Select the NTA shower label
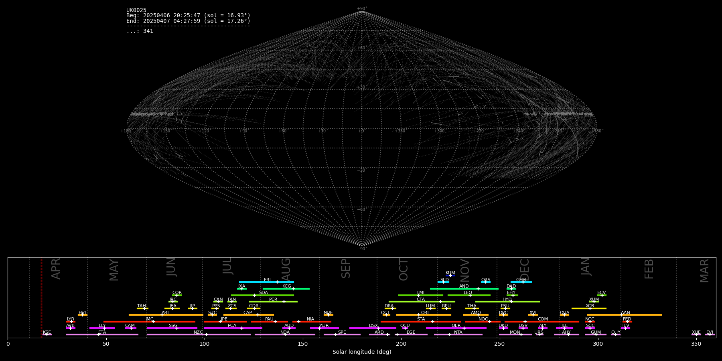This screenshot has height=361, width=722. [458, 333]
